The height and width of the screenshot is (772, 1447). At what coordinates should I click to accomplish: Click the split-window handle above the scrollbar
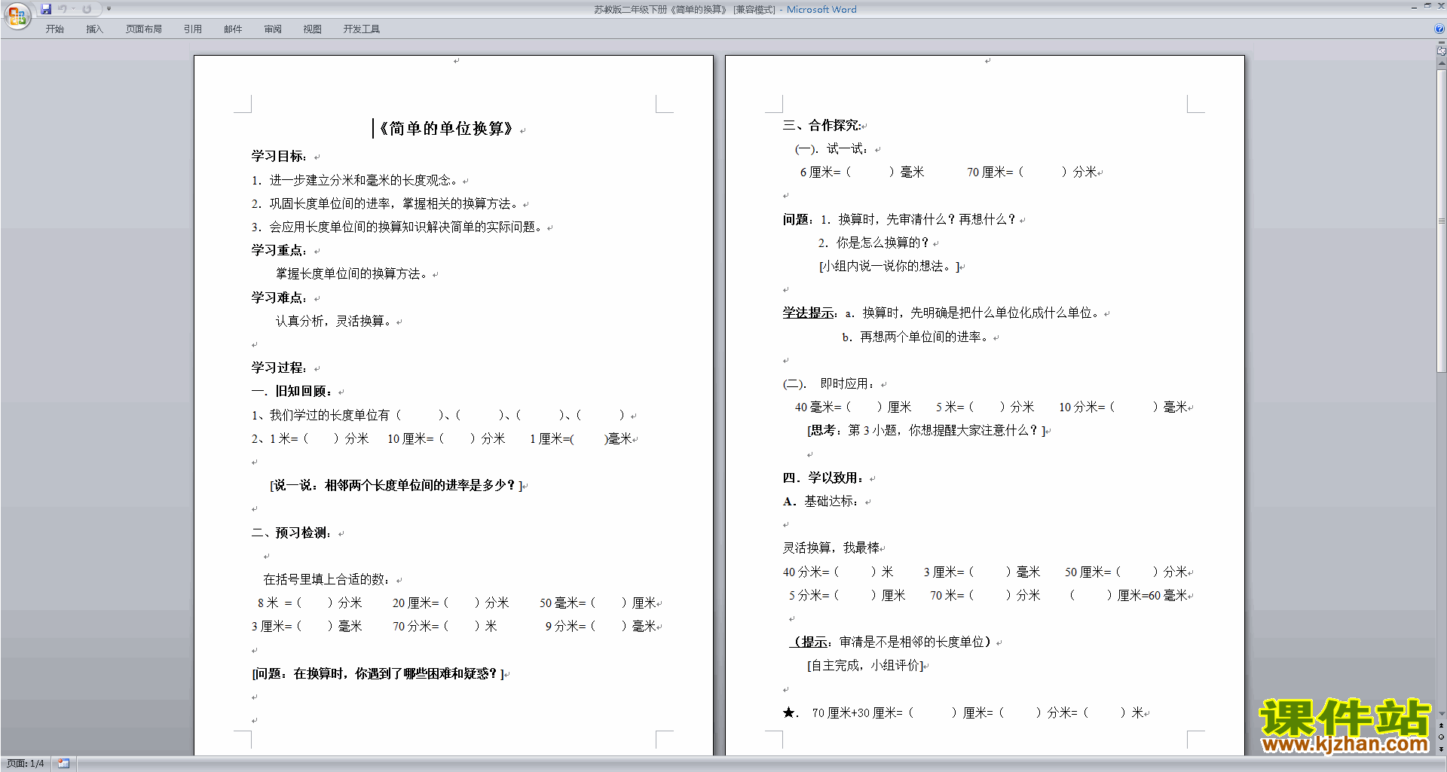point(1441,43)
